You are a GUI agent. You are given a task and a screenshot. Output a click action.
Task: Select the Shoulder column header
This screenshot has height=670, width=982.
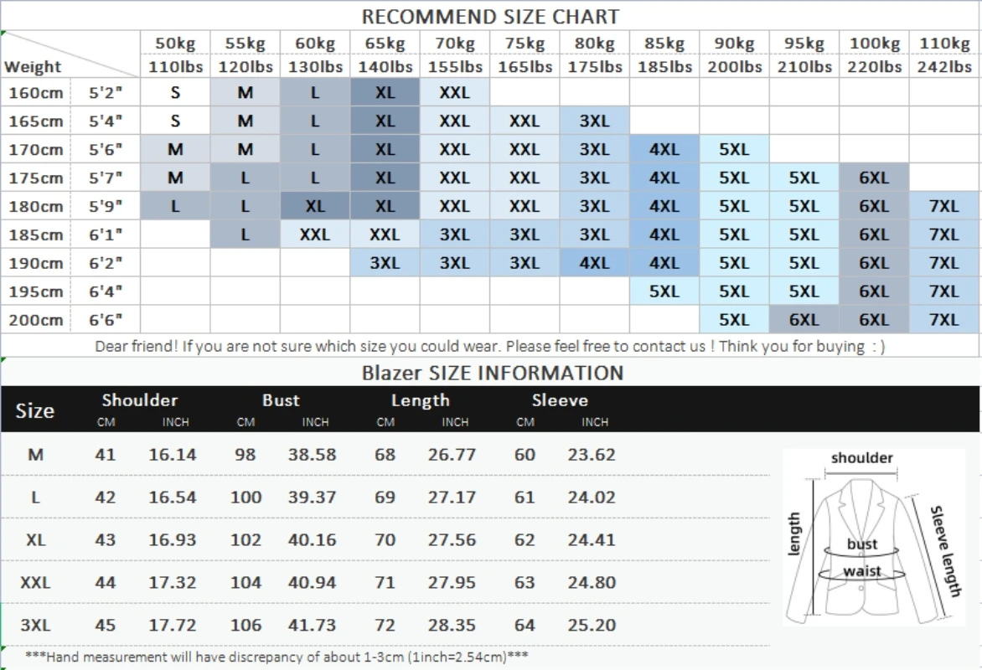(140, 401)
